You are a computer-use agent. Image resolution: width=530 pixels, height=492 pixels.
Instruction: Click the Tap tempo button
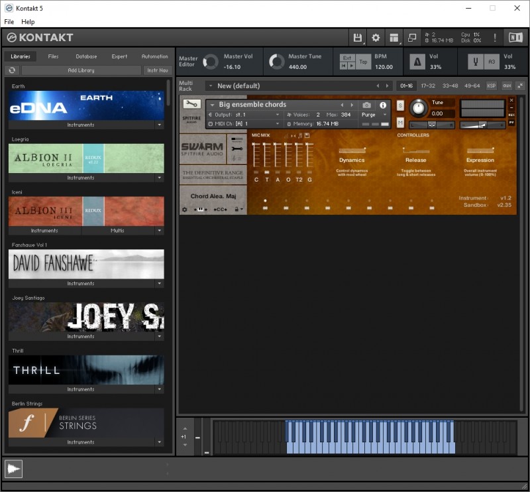pos(363,62)
